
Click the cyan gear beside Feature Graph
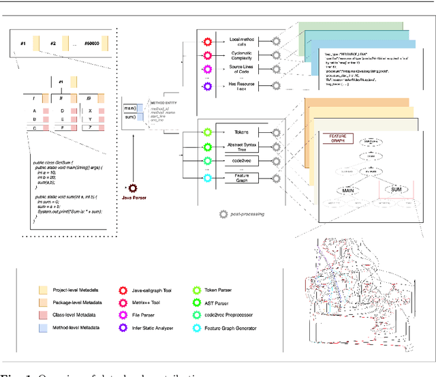pos(206,178)
